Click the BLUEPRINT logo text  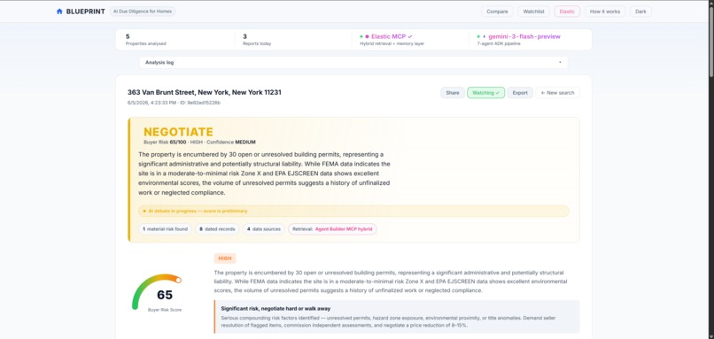point(86,12)
